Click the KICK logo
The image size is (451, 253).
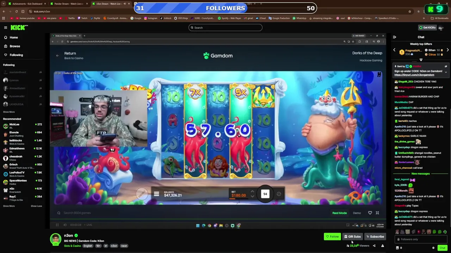[x=18, y=27]
